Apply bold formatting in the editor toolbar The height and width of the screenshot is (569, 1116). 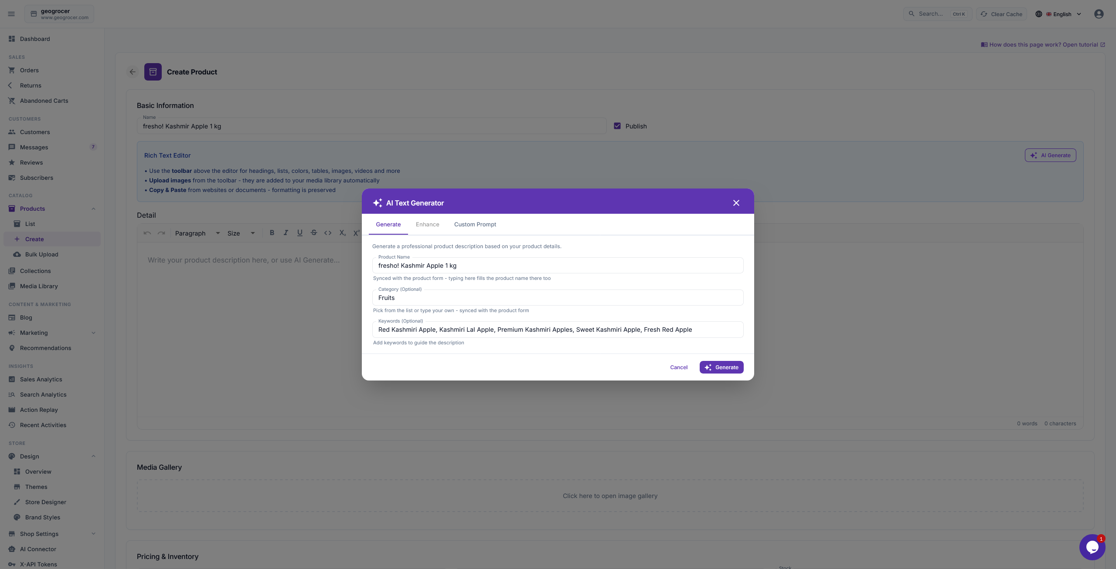[x=272, y=233]
